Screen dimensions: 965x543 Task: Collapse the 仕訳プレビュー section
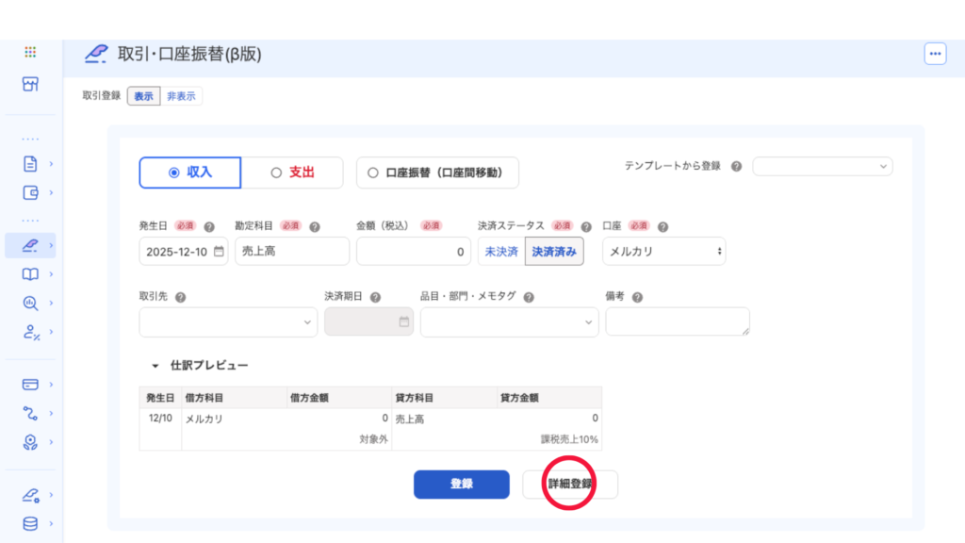pyautogui.click(x=155, y=365)
